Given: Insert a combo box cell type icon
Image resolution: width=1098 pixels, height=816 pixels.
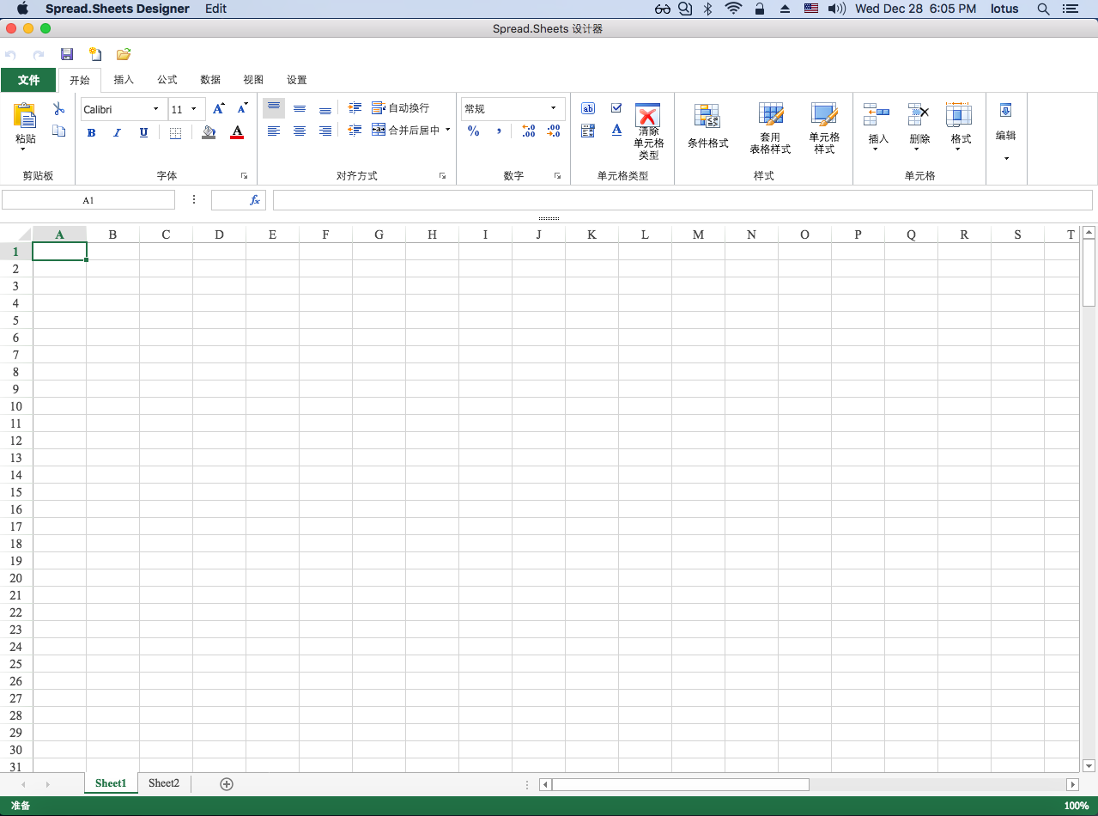Looking at the screenshot, I should [588, 131].
